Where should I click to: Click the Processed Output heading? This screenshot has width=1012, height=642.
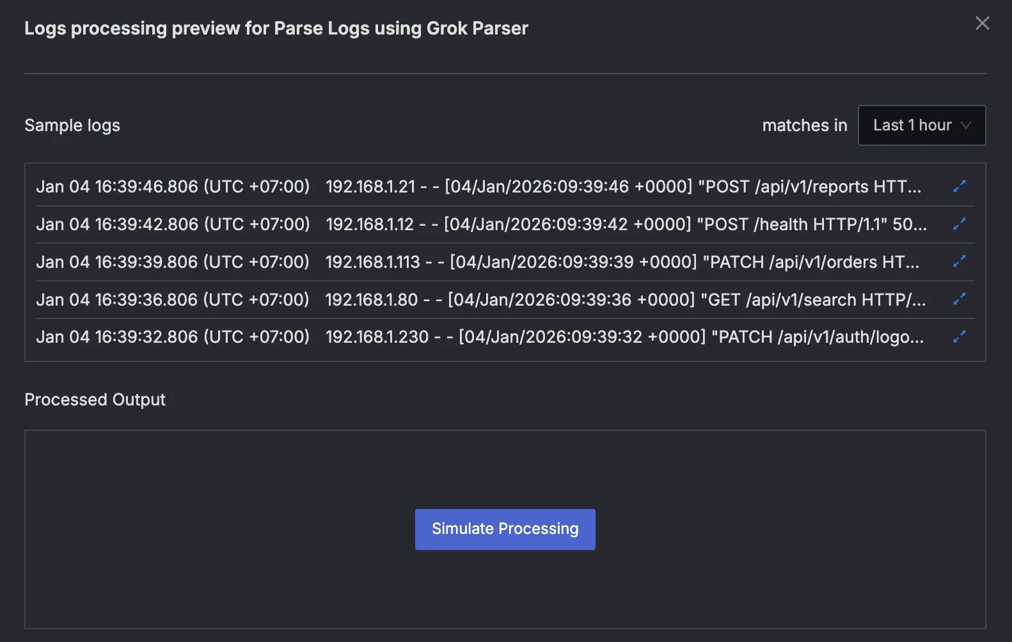point(95,400)
